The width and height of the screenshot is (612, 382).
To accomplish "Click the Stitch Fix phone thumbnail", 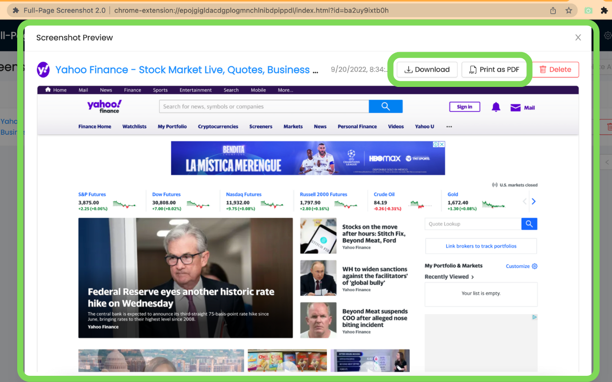I will pos(318,236).
